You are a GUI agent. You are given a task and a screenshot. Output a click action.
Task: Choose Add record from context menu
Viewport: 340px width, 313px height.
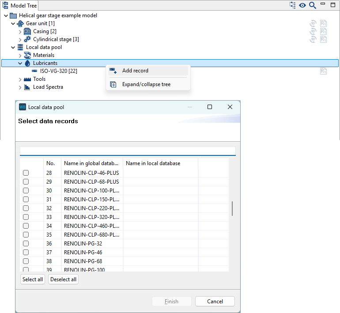click(135, 71)
